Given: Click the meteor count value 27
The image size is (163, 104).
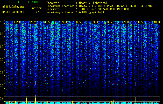Looking at the screenshot, I should [38, 12].
